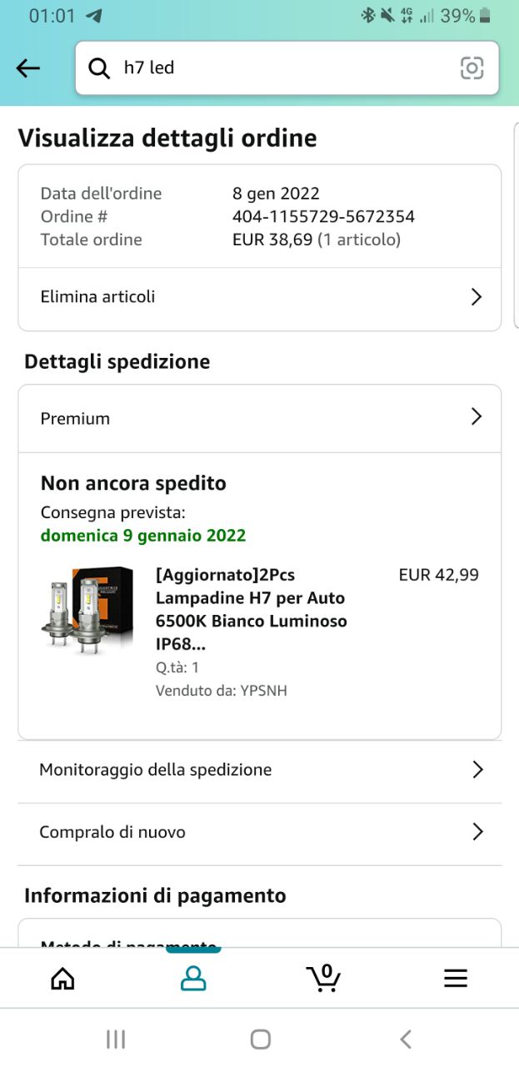Screen dimensions: 519x1068
Task: Tap Android recent apps button
Action: (116, 1039)
